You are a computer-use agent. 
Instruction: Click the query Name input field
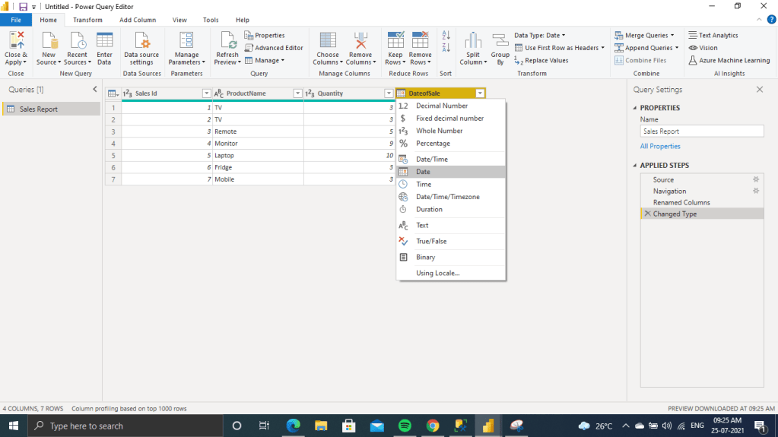tap(701, 131)
